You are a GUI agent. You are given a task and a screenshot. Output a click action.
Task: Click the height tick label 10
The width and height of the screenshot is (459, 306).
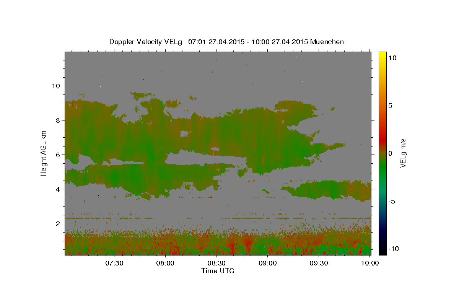tap(55, 86)
